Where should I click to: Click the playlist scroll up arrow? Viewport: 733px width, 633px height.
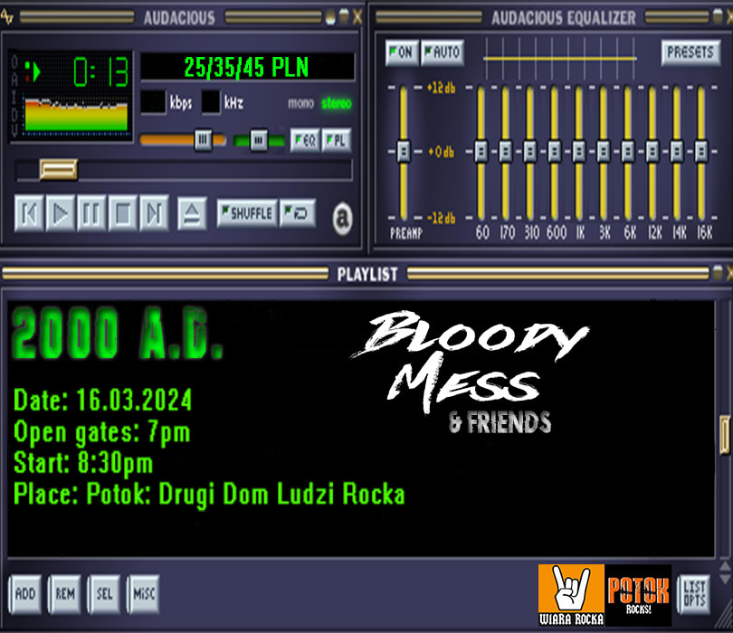[x=725, y=567]
